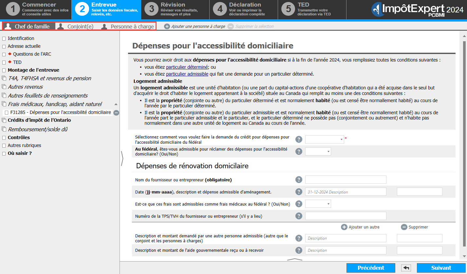
Task: Tick the 'Où saisir ?' checkbox
Action: click(x=4, y=154)
